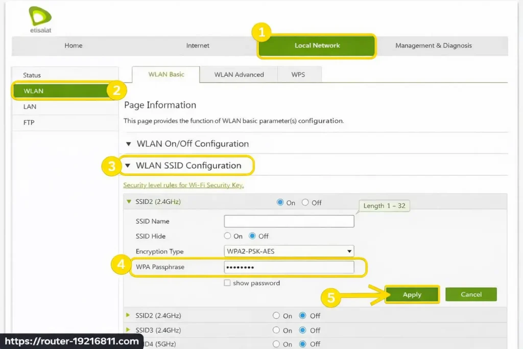Enable the show password checkbox
Viewport: 523px width, 349px height.
[x=227, y=283]
